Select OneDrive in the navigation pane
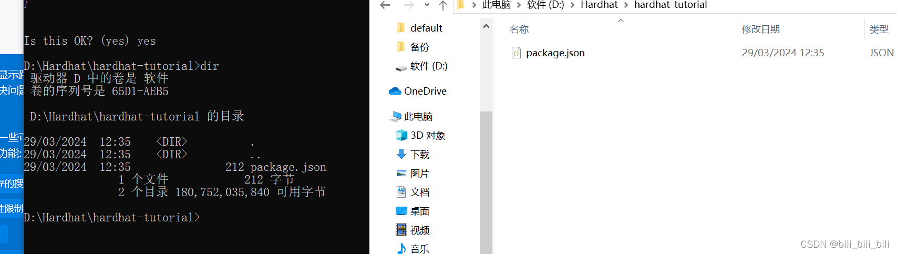Viewport: 897px width, 254px height. (x=425, y=91)
